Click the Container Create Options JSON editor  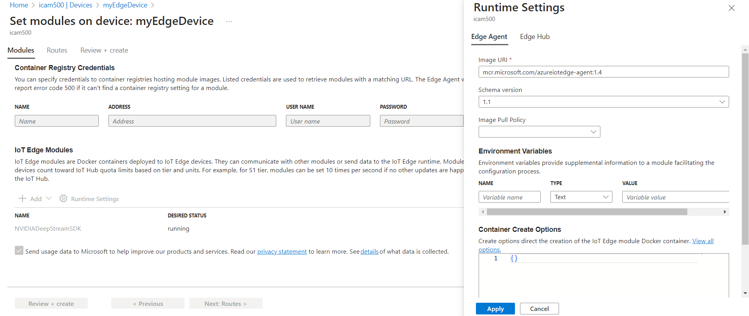pyautogui.click(x=603, y=275)
